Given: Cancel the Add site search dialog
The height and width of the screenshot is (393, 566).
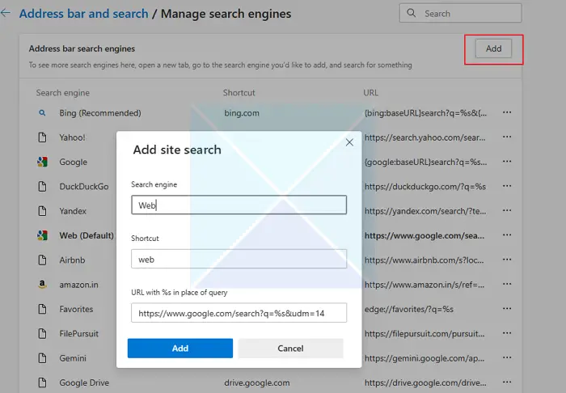Looking at the screenshot, I should click(x=290, y=349).
